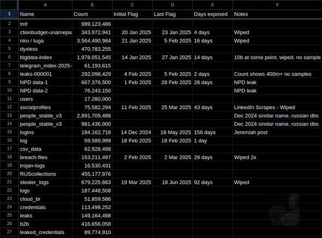Click the 'Days exposed' header cell
Screen dimensions: 322x238
tap(212, 14)
